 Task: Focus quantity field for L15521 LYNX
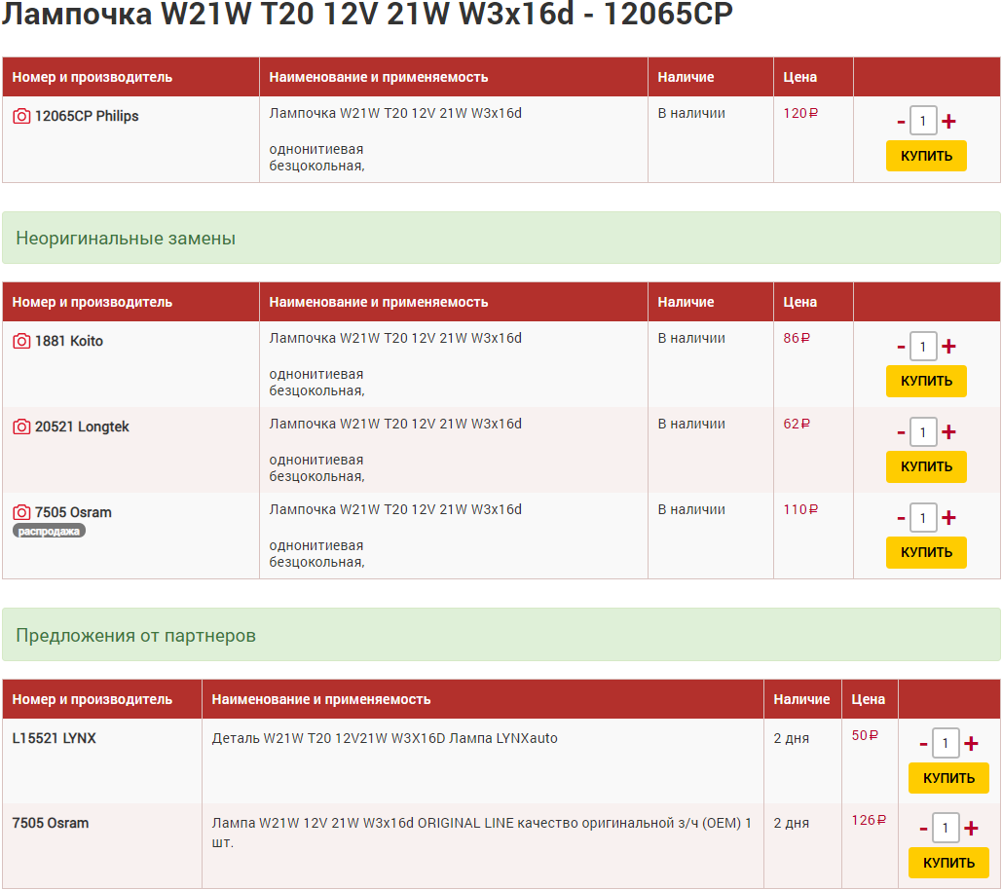point(946,744)
